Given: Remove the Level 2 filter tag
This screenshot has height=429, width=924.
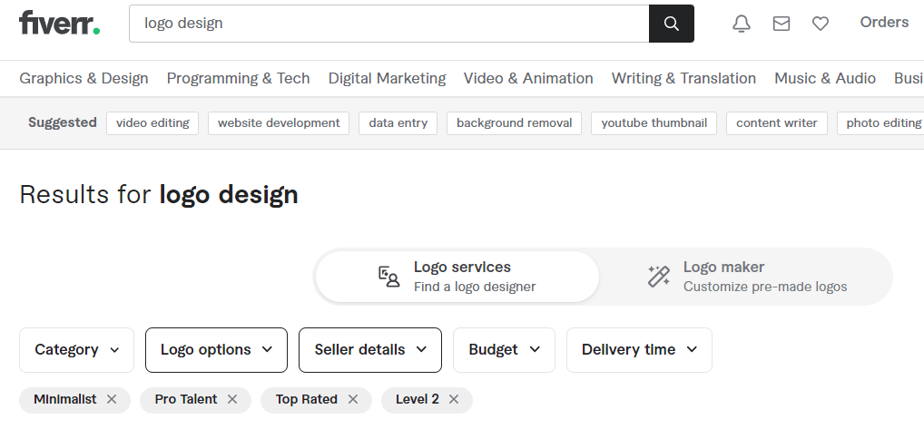Looking at the screenshot, I should (454, 399).
